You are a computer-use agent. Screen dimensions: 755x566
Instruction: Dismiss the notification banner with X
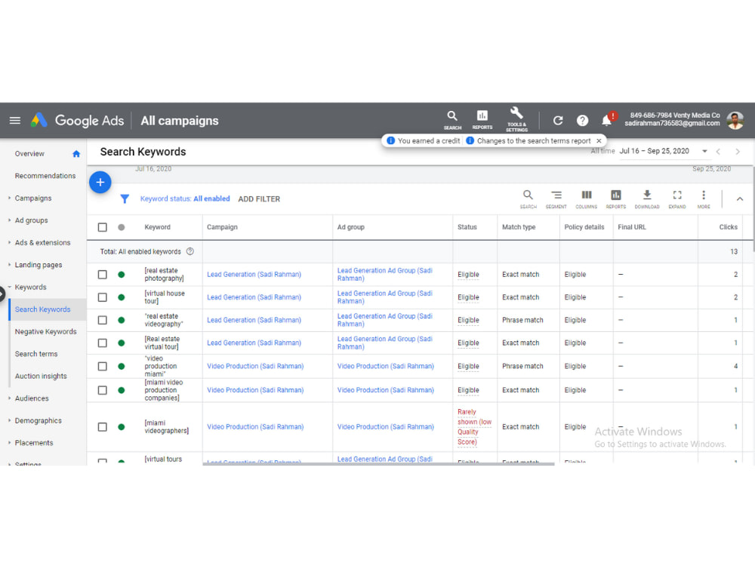point(599,141)
